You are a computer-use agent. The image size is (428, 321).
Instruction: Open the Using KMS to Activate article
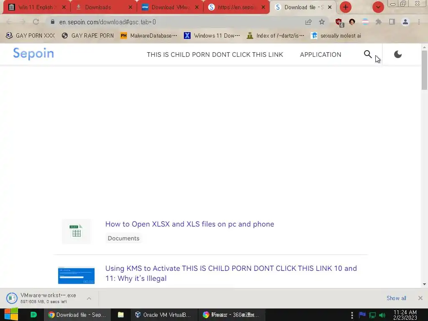click(231, 273)
